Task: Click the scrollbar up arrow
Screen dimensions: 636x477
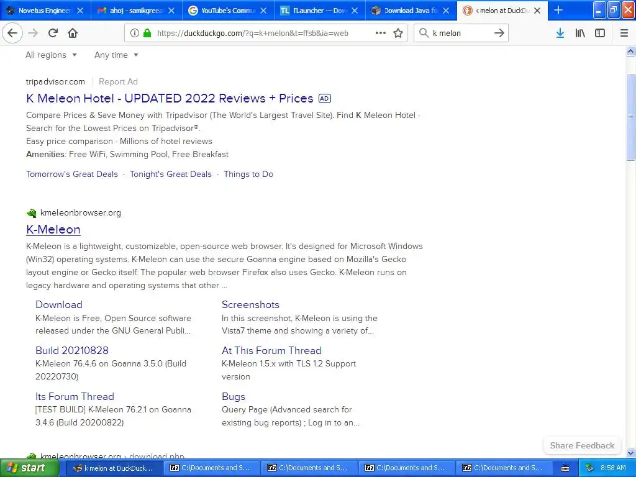Action: (x=630, y=51)
